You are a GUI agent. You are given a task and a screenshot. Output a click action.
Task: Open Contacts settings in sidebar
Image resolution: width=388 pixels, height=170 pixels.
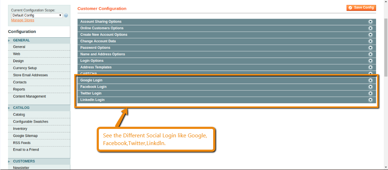coord(39,82)
